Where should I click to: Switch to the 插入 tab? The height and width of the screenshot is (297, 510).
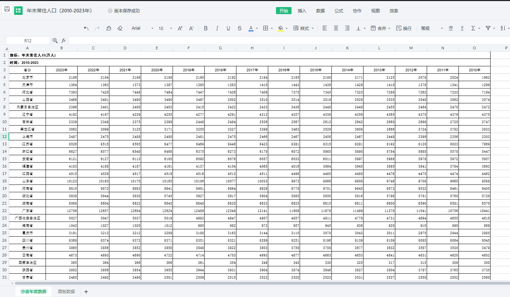[302, 11]
